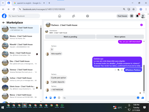Open the Facebook logo home link
The image size is (149, 112).
click(x=4, y=16)
